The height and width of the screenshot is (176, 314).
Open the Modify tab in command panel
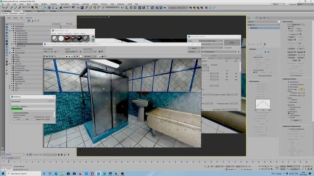(x=253, y=18)
